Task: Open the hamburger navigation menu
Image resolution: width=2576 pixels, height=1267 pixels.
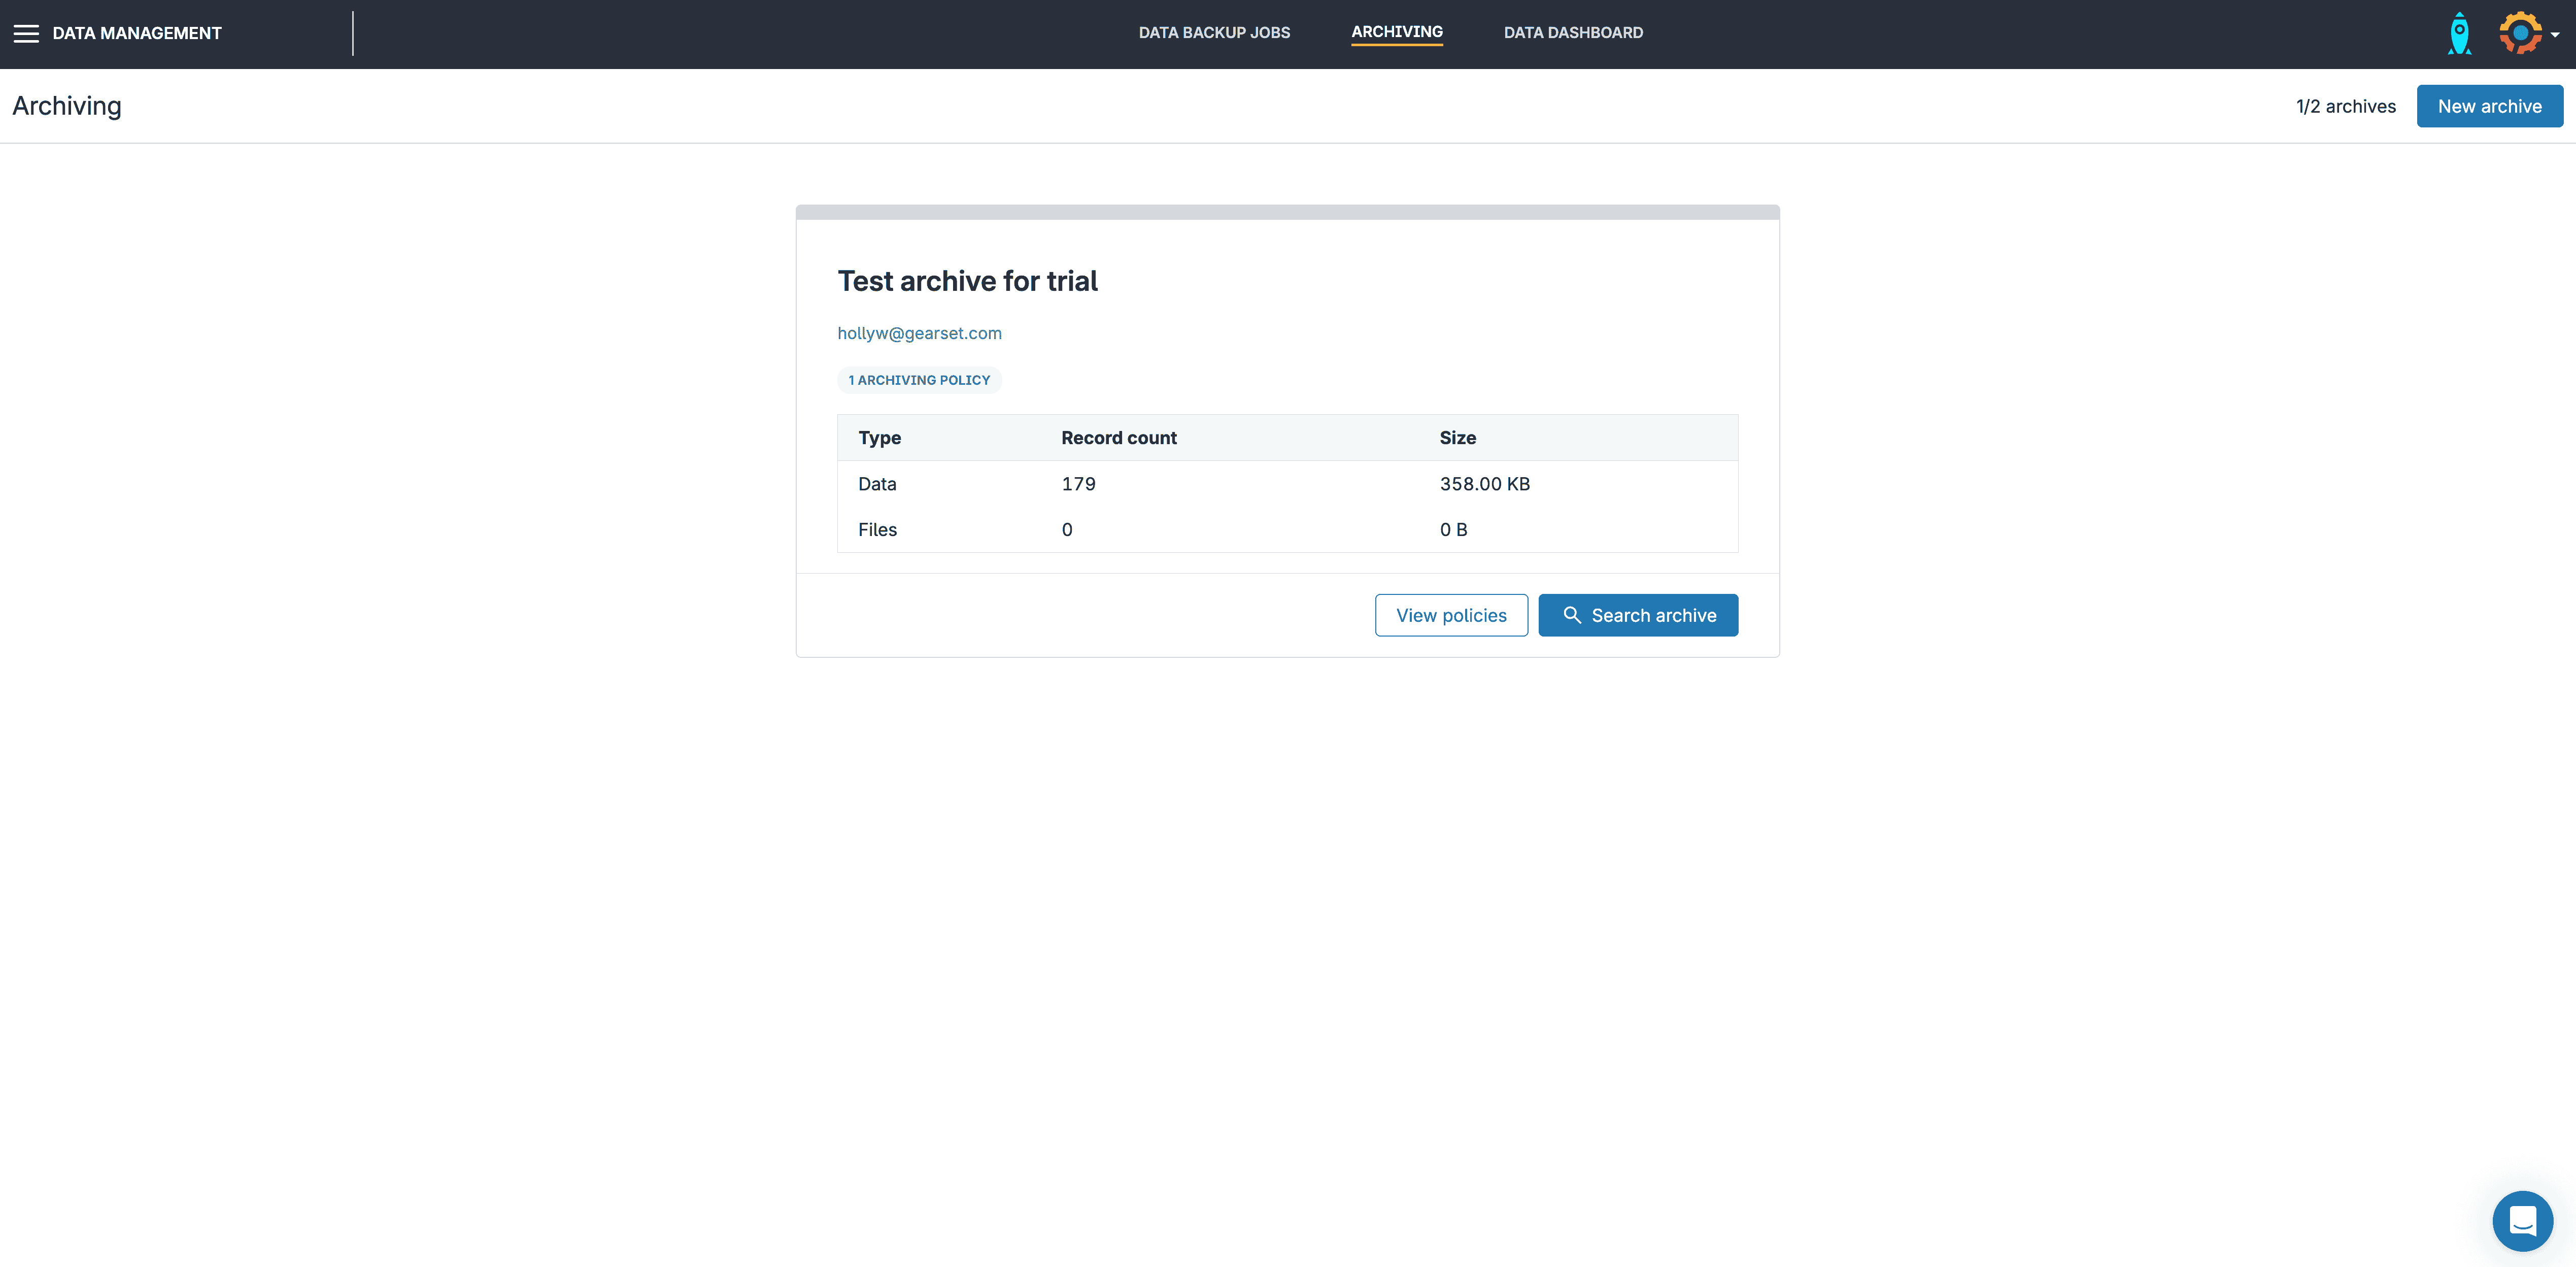Action: point(26,33)
